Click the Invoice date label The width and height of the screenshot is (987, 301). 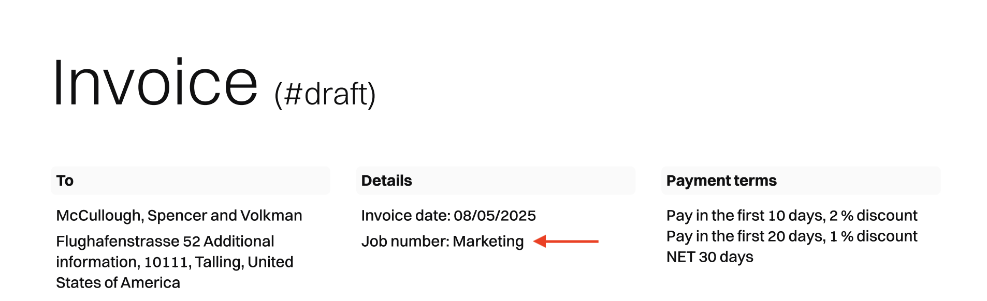point(405,216)
